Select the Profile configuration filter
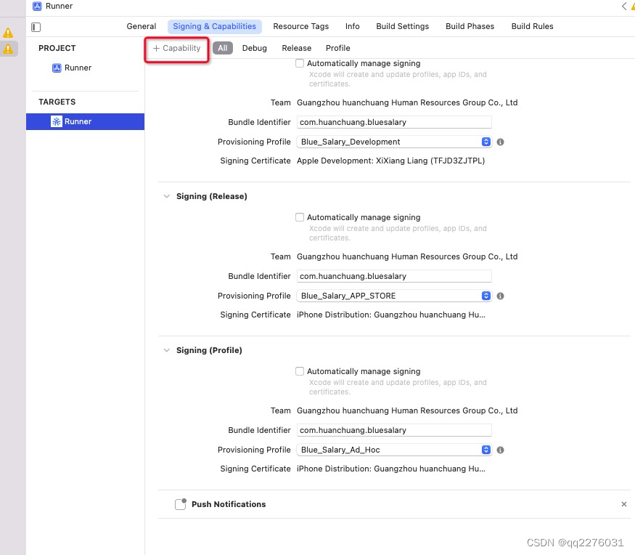635x555 pixels. coord(337,48)
